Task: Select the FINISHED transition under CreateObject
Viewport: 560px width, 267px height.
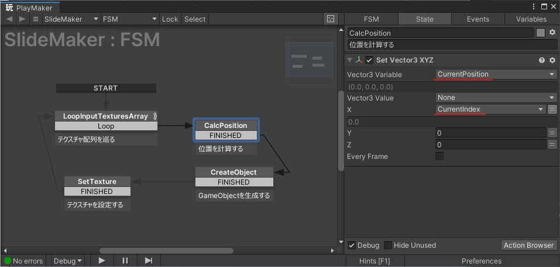Action: coord(234,182)
